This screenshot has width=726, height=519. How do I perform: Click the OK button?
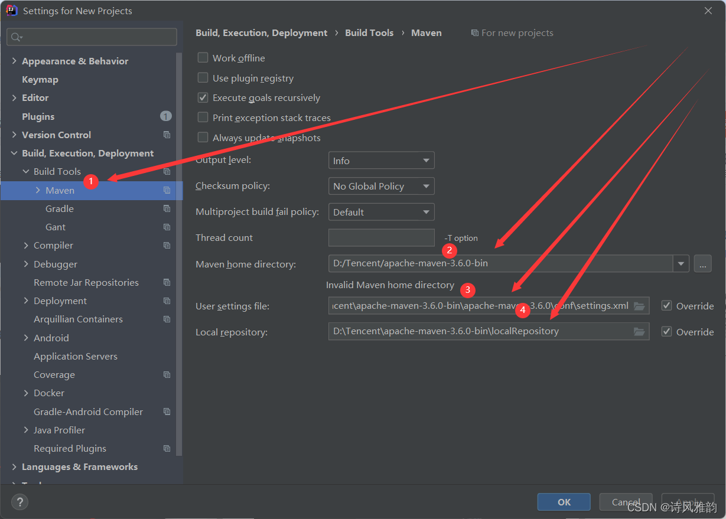pos(564,502)
